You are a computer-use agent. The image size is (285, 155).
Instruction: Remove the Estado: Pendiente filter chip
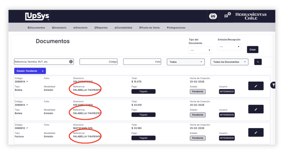pyautogui.click(x=43, y=71)
